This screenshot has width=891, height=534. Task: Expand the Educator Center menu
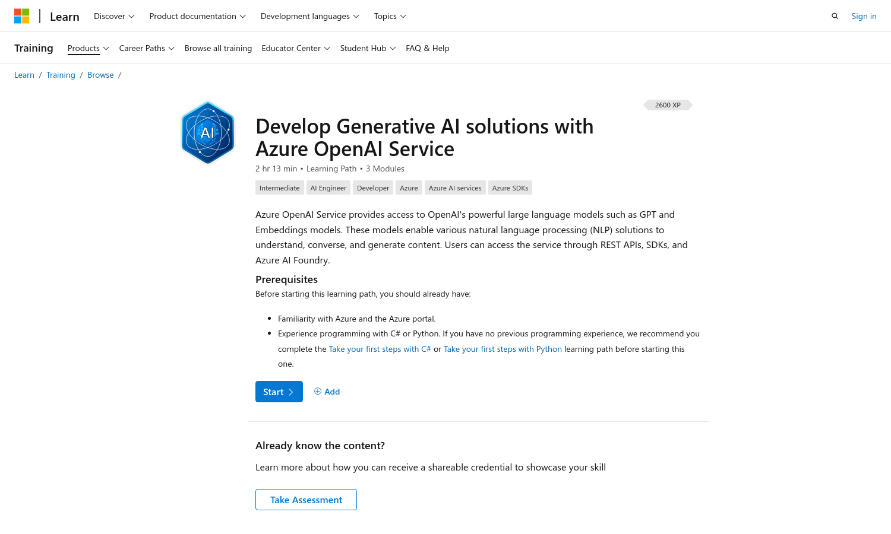point(296,48)
